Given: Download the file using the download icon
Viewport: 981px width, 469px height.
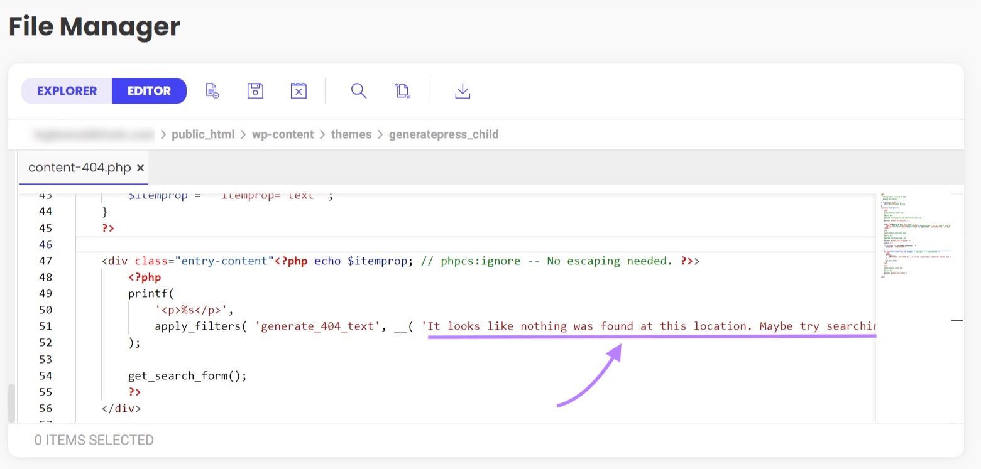Looking at the screenshot, I should pos(463,90).
